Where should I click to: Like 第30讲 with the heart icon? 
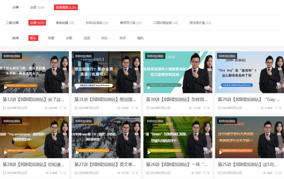click(x=205, y=108)
